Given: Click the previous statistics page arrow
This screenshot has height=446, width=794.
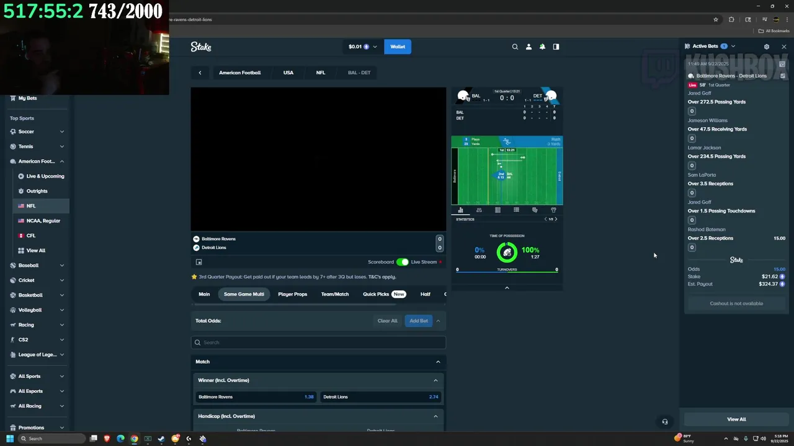Looking at the screenshot, I should click(x=545, y=219).
